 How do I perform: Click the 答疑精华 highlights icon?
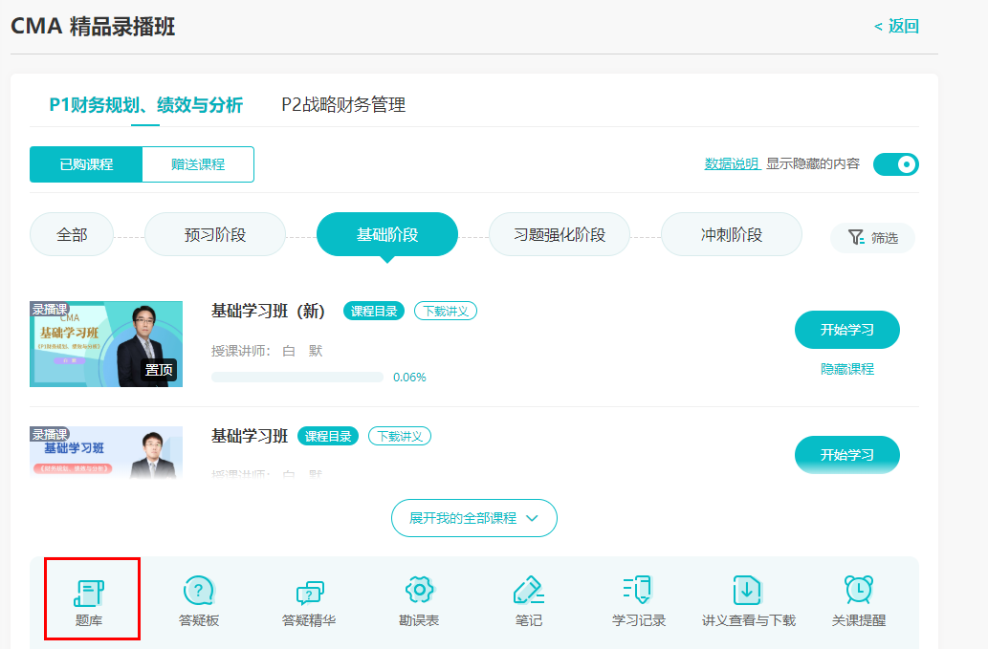pos(309,592)
